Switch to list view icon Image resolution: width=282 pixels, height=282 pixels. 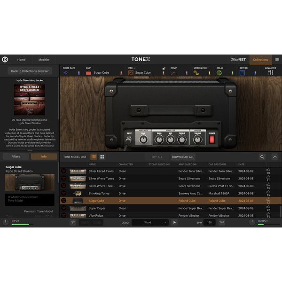pyautogui.click(x=94, y=157)
